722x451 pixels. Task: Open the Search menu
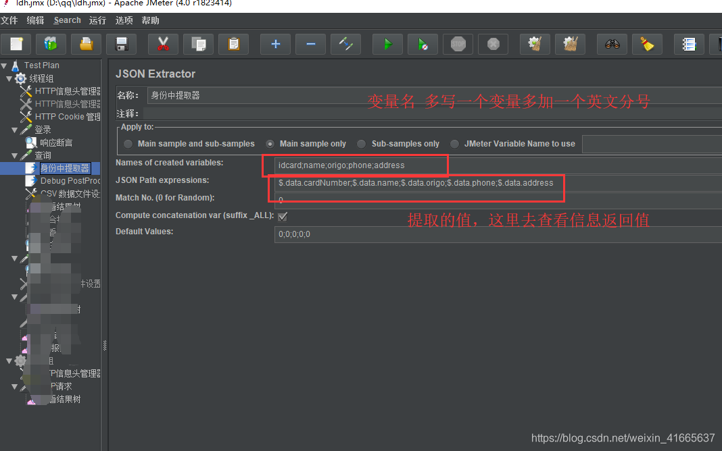click(x=67, y=21)
